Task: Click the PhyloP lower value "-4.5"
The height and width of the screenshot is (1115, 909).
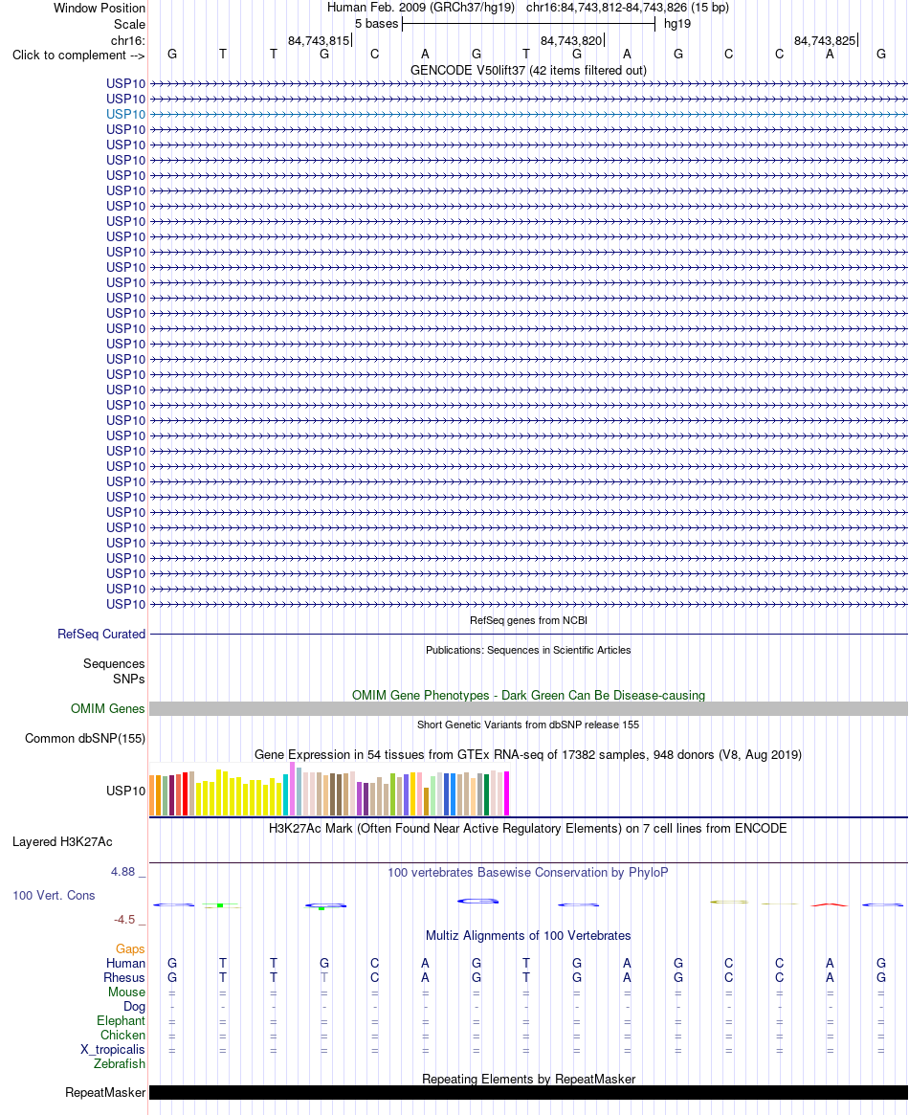Action: 124,920
